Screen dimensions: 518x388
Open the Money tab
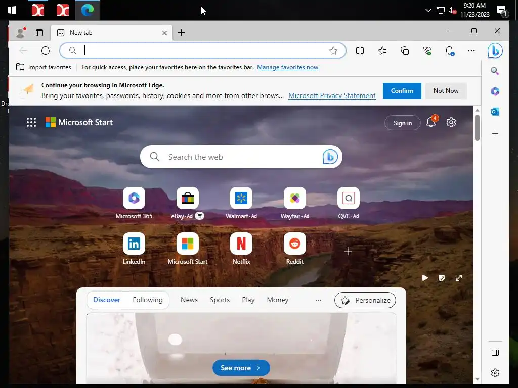pos(278,300)
